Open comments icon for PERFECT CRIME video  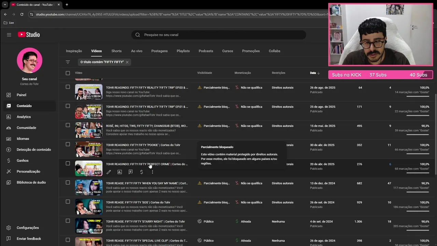(130, 172)
